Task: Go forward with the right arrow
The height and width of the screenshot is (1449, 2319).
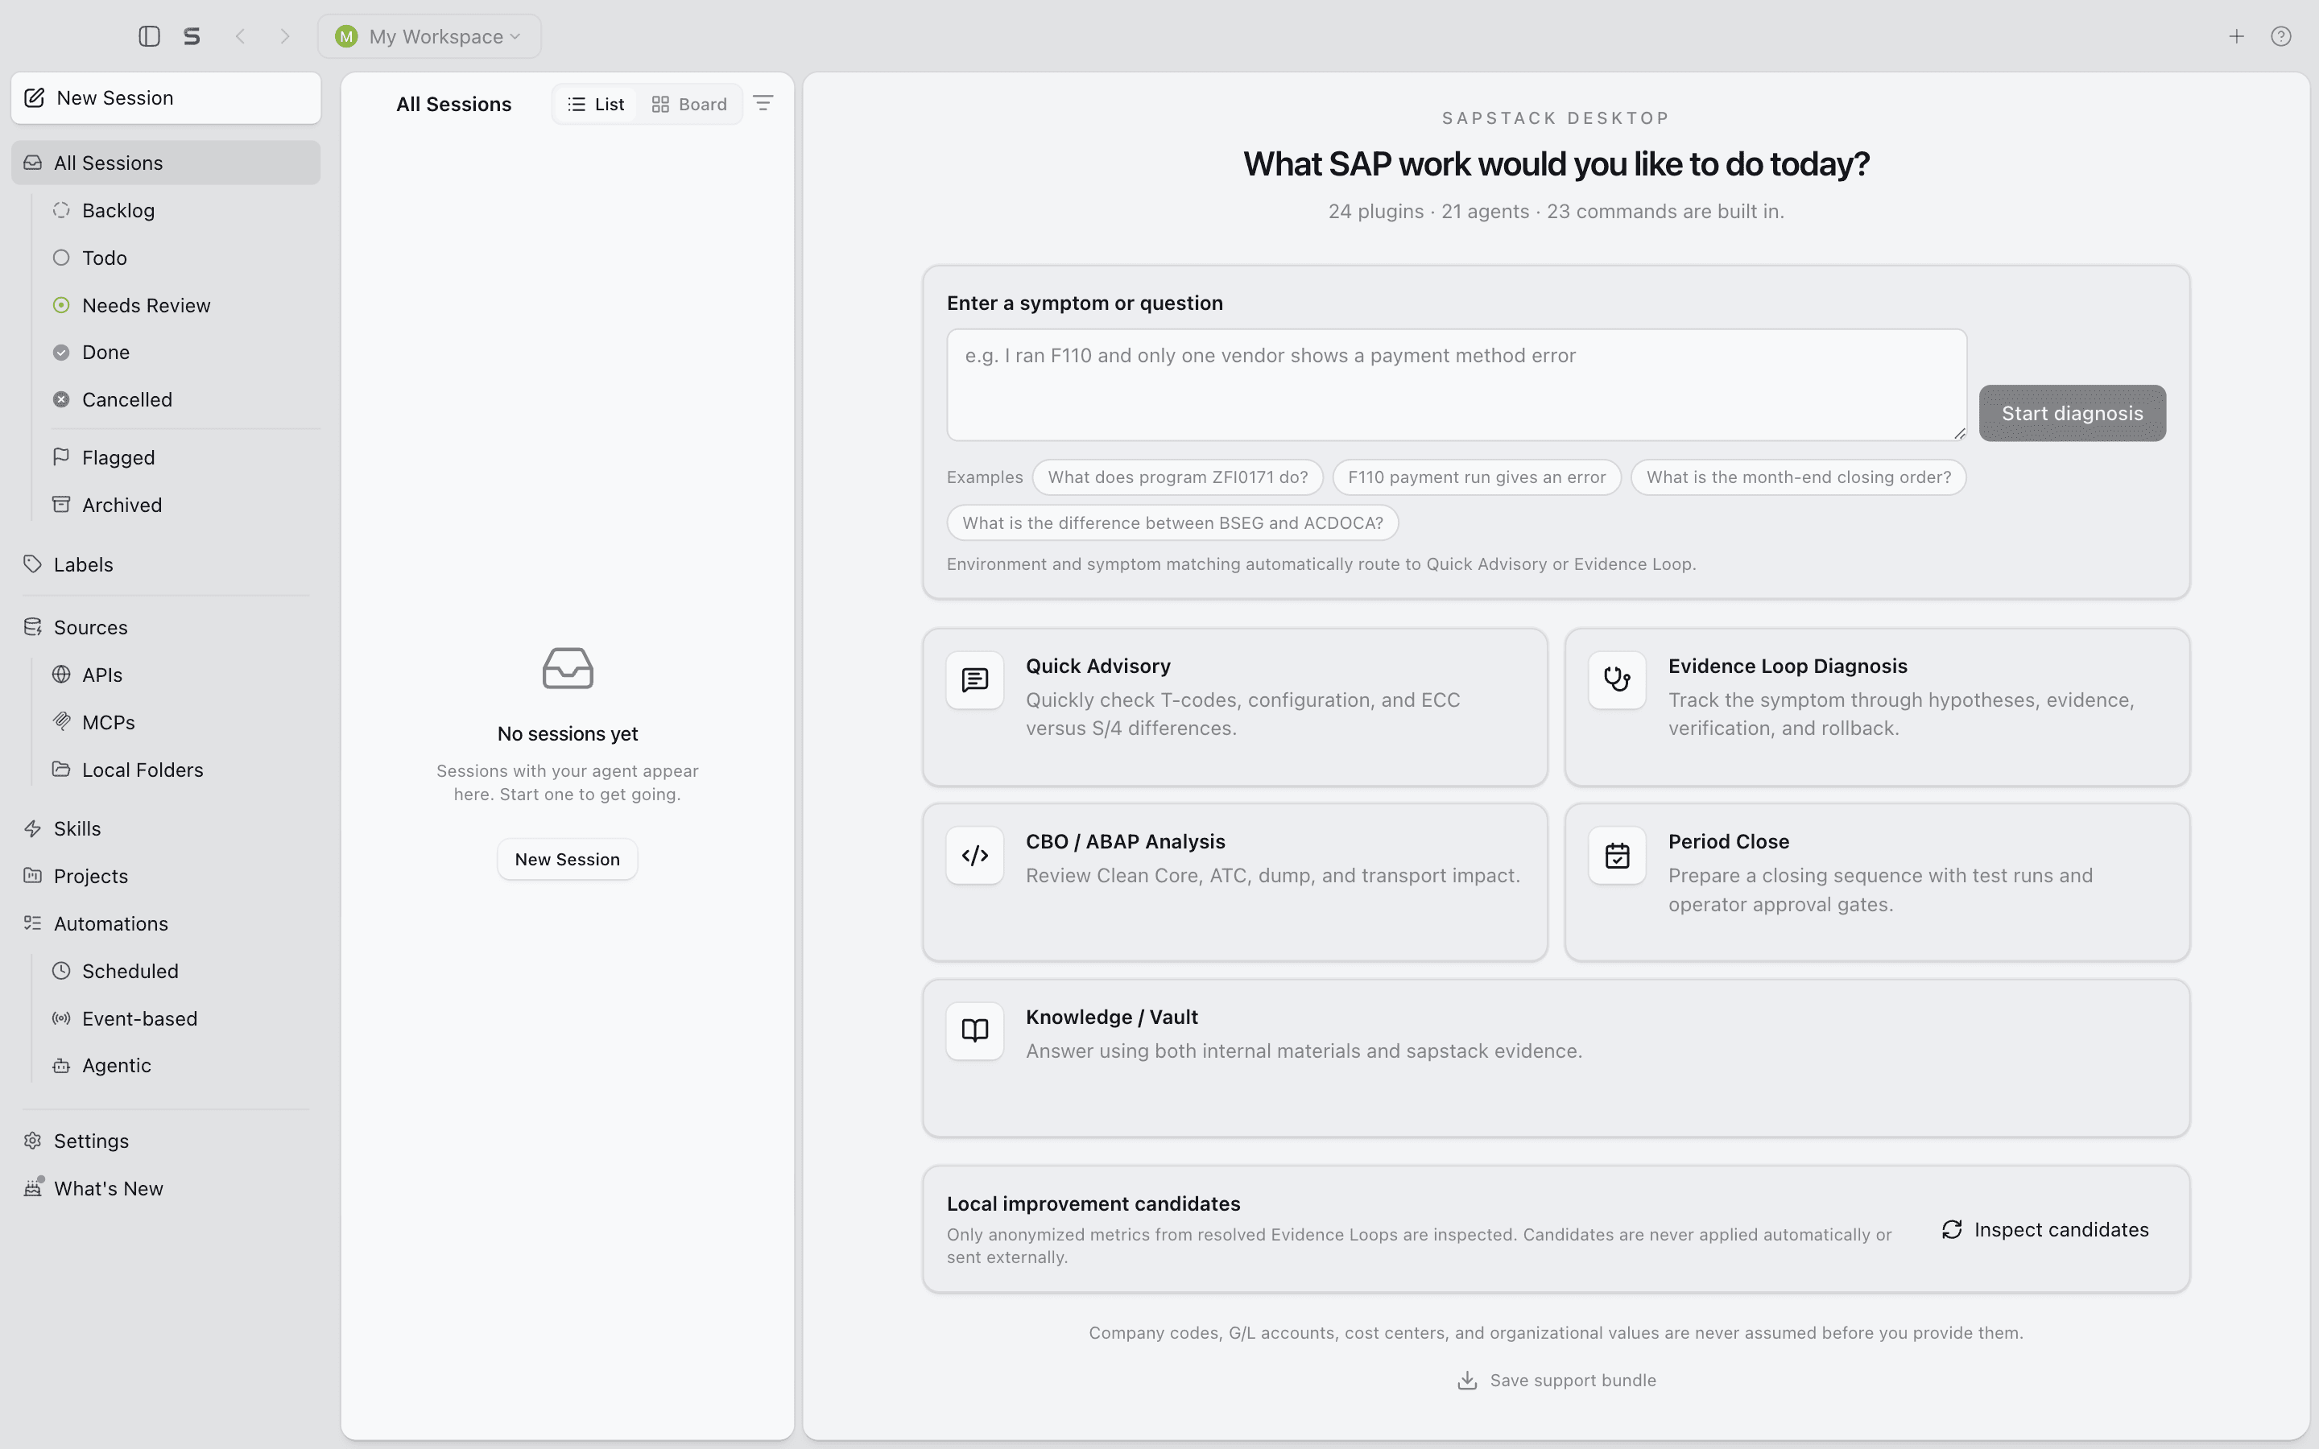Action: 284,36
